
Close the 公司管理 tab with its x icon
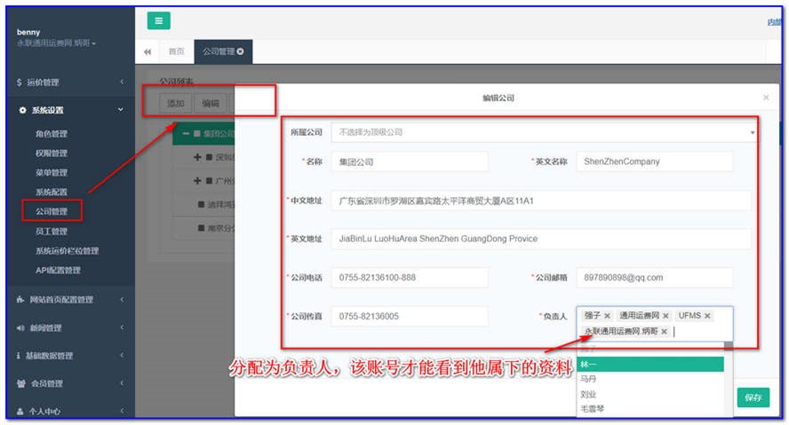click(241, 51)
